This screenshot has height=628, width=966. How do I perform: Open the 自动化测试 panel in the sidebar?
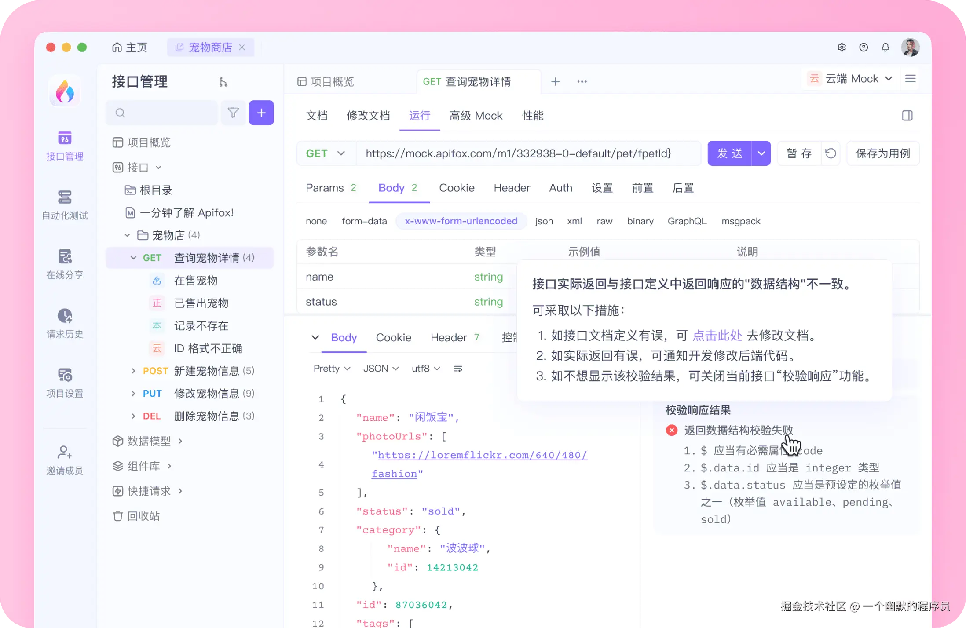pyautogui.click(x=64, y=205)
